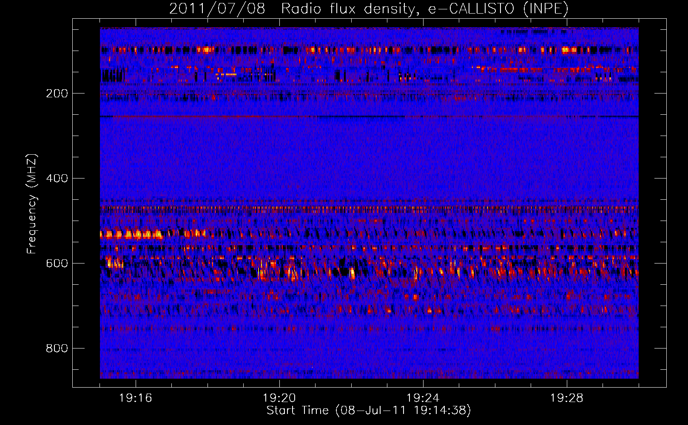Click the 200 frequency tick label
This screenshot has height=425, width=688.
pyautogui.click(x=57, y=93)
